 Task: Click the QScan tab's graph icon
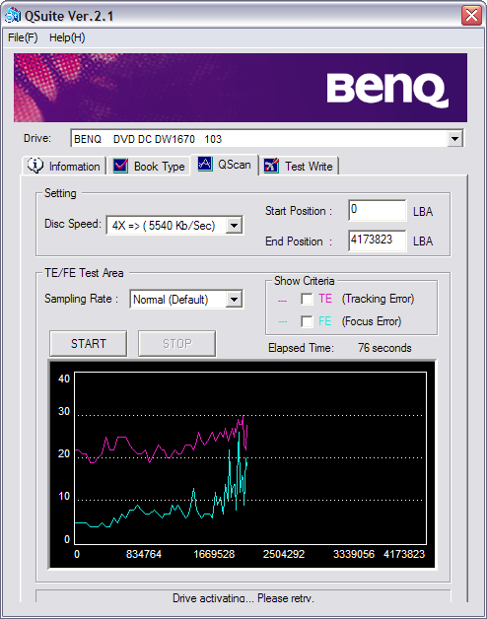click(205, 164)
